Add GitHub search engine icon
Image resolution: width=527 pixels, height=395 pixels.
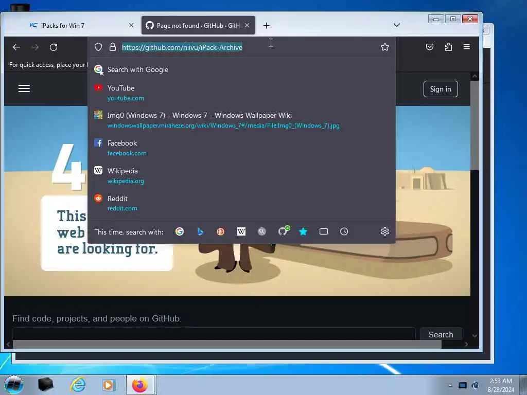tap(284, 231)
